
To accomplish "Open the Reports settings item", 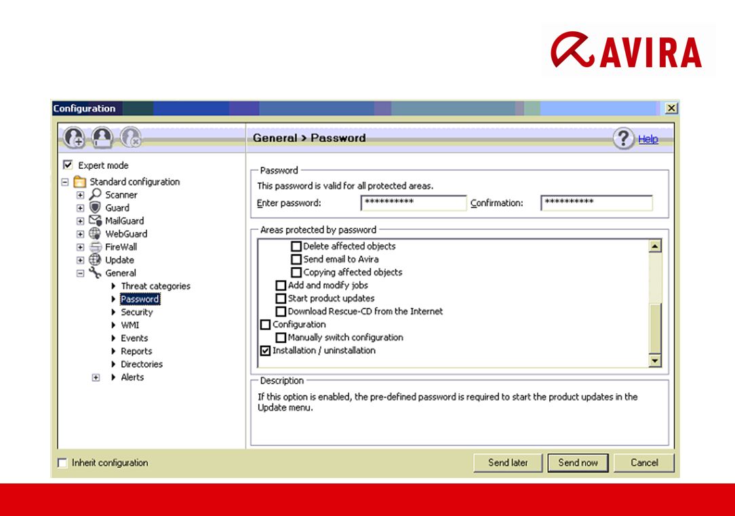I will click(x=136, y=351).
